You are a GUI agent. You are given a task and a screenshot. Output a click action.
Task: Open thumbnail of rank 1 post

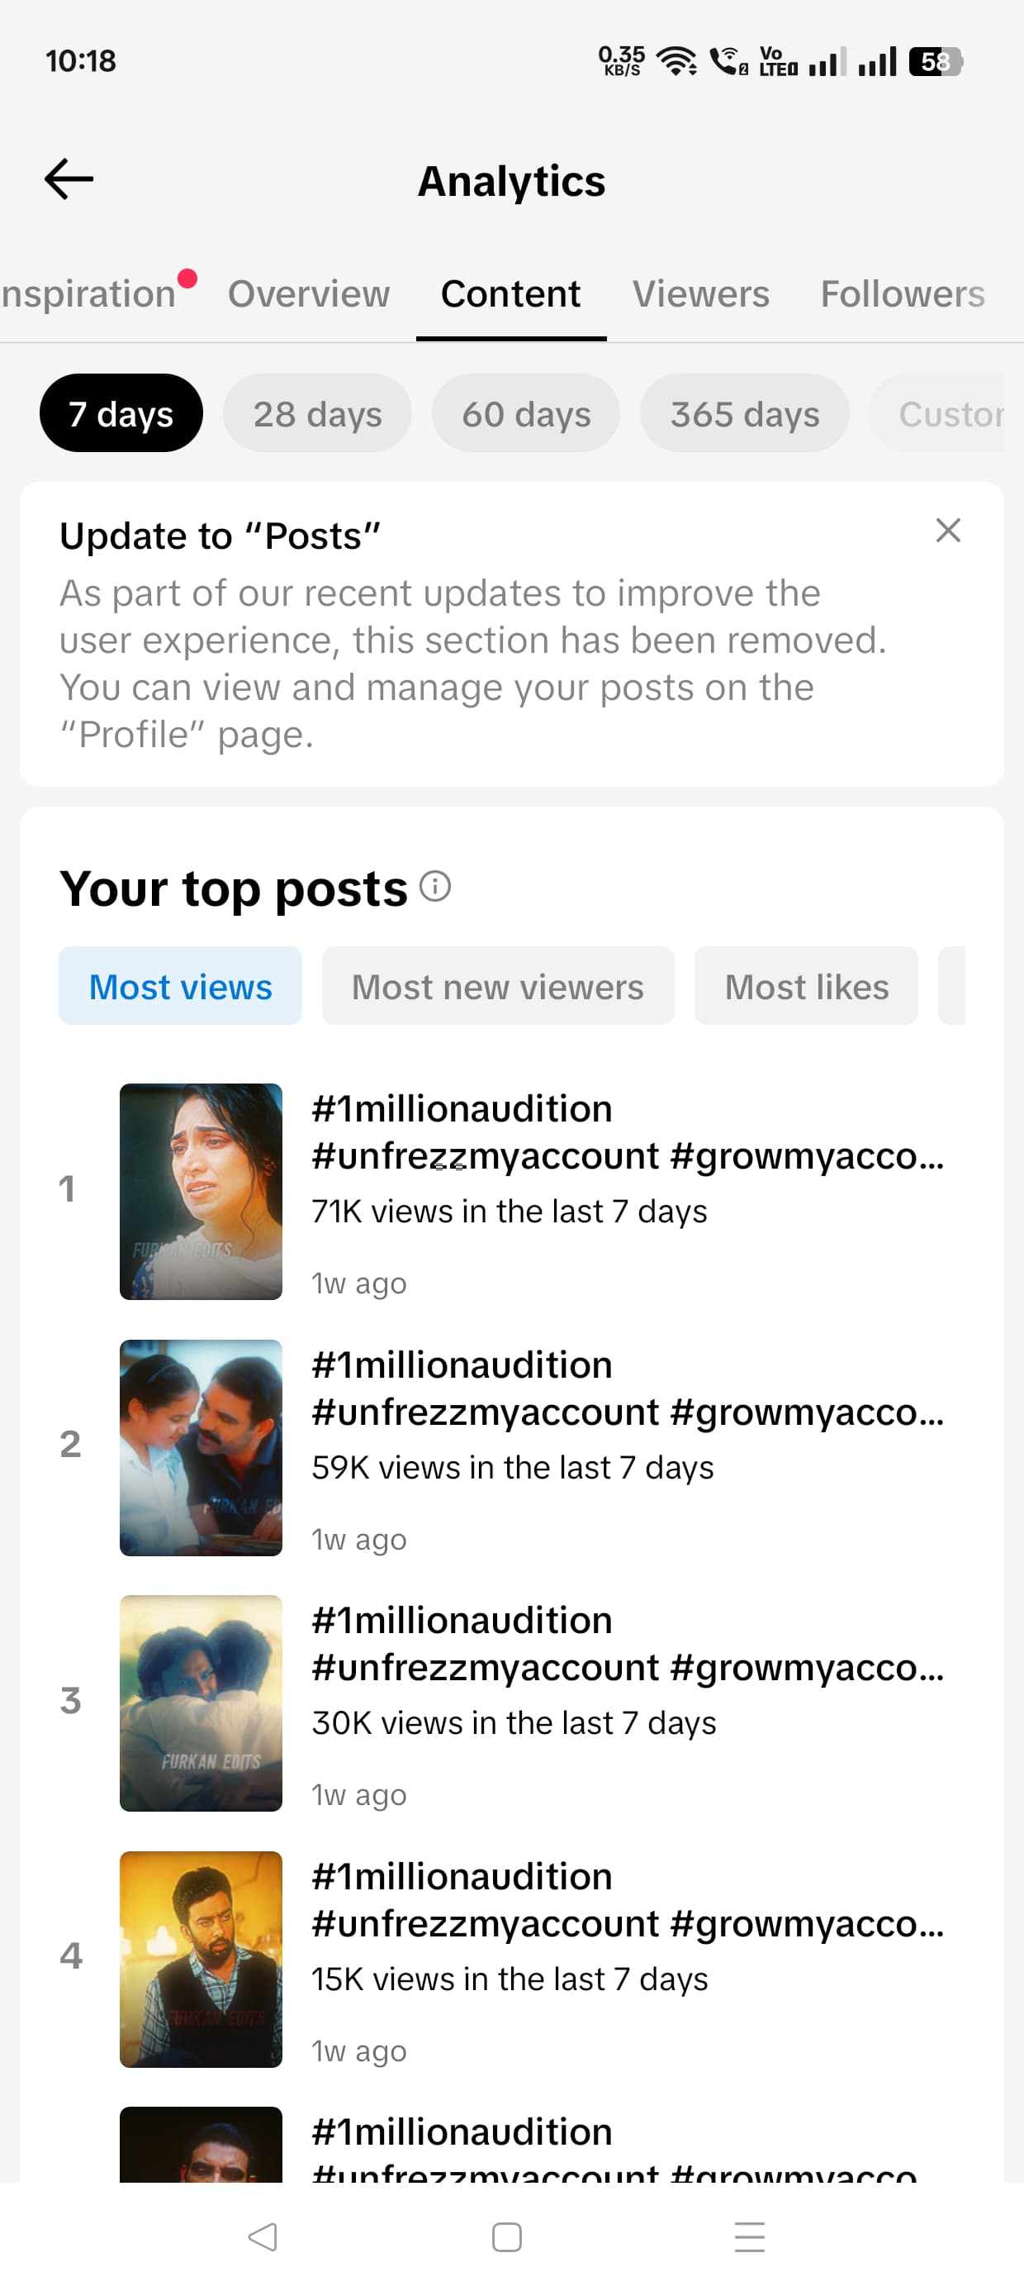pyautogui.click(x=201, y=1192)
